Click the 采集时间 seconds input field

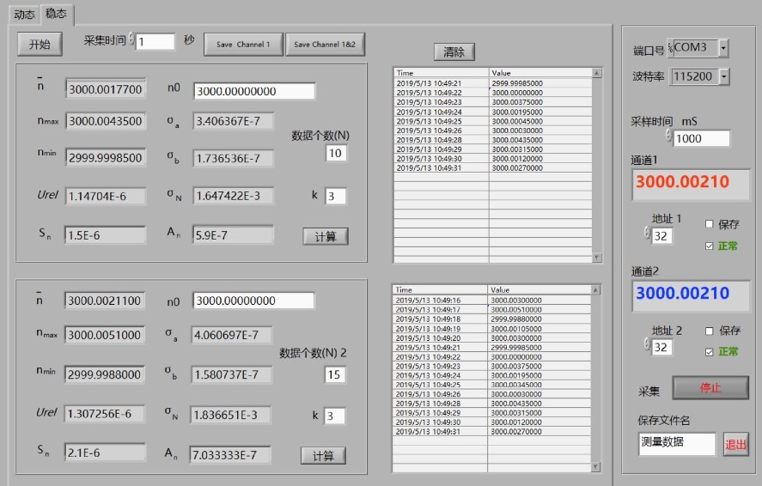[155, 41]
